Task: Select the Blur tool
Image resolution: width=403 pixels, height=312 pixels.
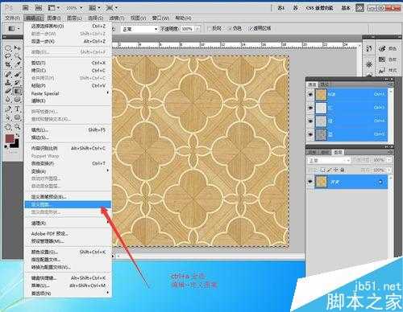Action: [x=8, y=100]
